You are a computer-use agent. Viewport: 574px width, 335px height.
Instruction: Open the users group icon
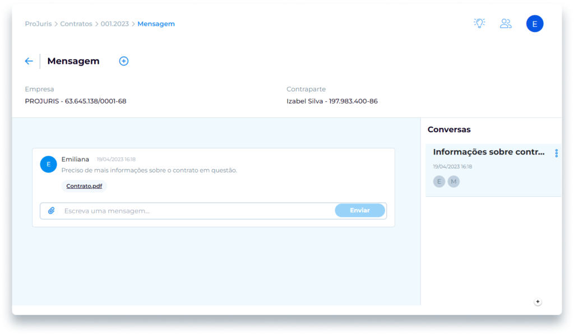506,24
